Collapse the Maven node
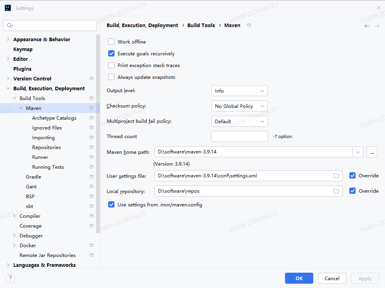Image resolution: width=385 pixels, height=288 pixels. (x=21, y=108)
